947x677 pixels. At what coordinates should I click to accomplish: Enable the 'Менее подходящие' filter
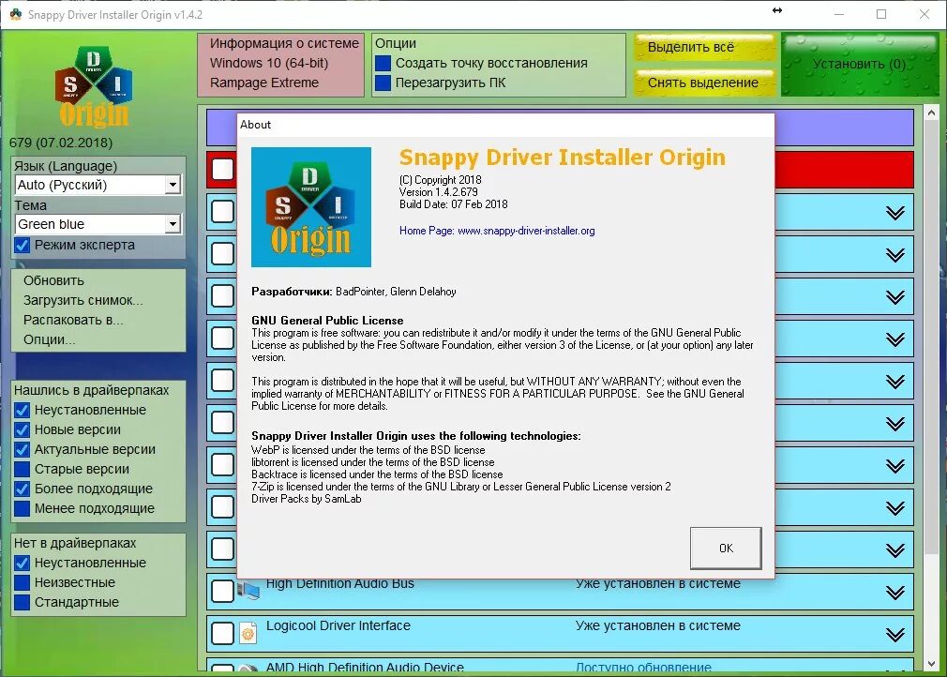pyautogui.click(x=23, y=508)
